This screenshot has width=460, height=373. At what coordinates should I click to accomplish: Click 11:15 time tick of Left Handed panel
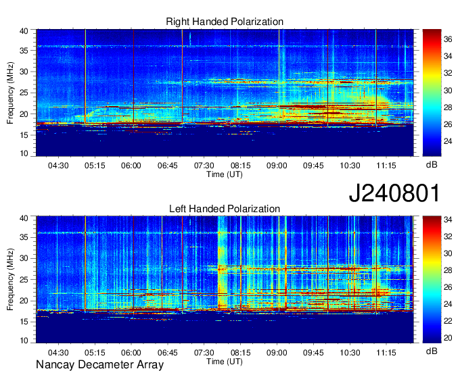tap(386, 353)
